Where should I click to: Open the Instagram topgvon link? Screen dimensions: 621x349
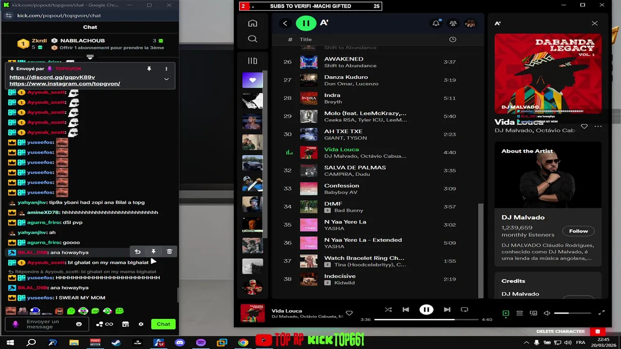pos(65,83)
